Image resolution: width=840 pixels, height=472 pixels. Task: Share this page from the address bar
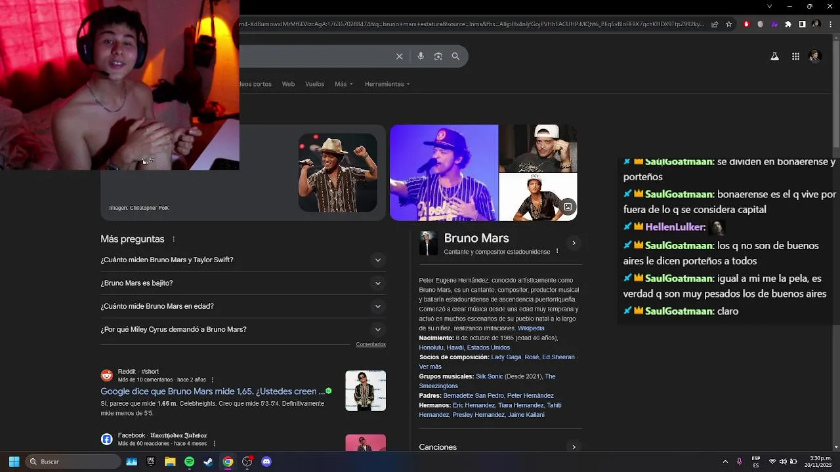pos(715,24)
